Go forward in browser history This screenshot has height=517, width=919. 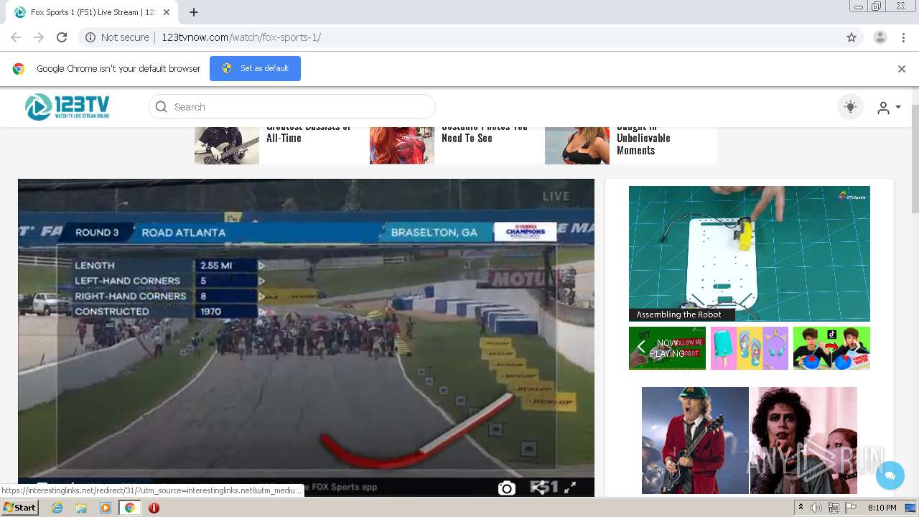coord(39,37)
